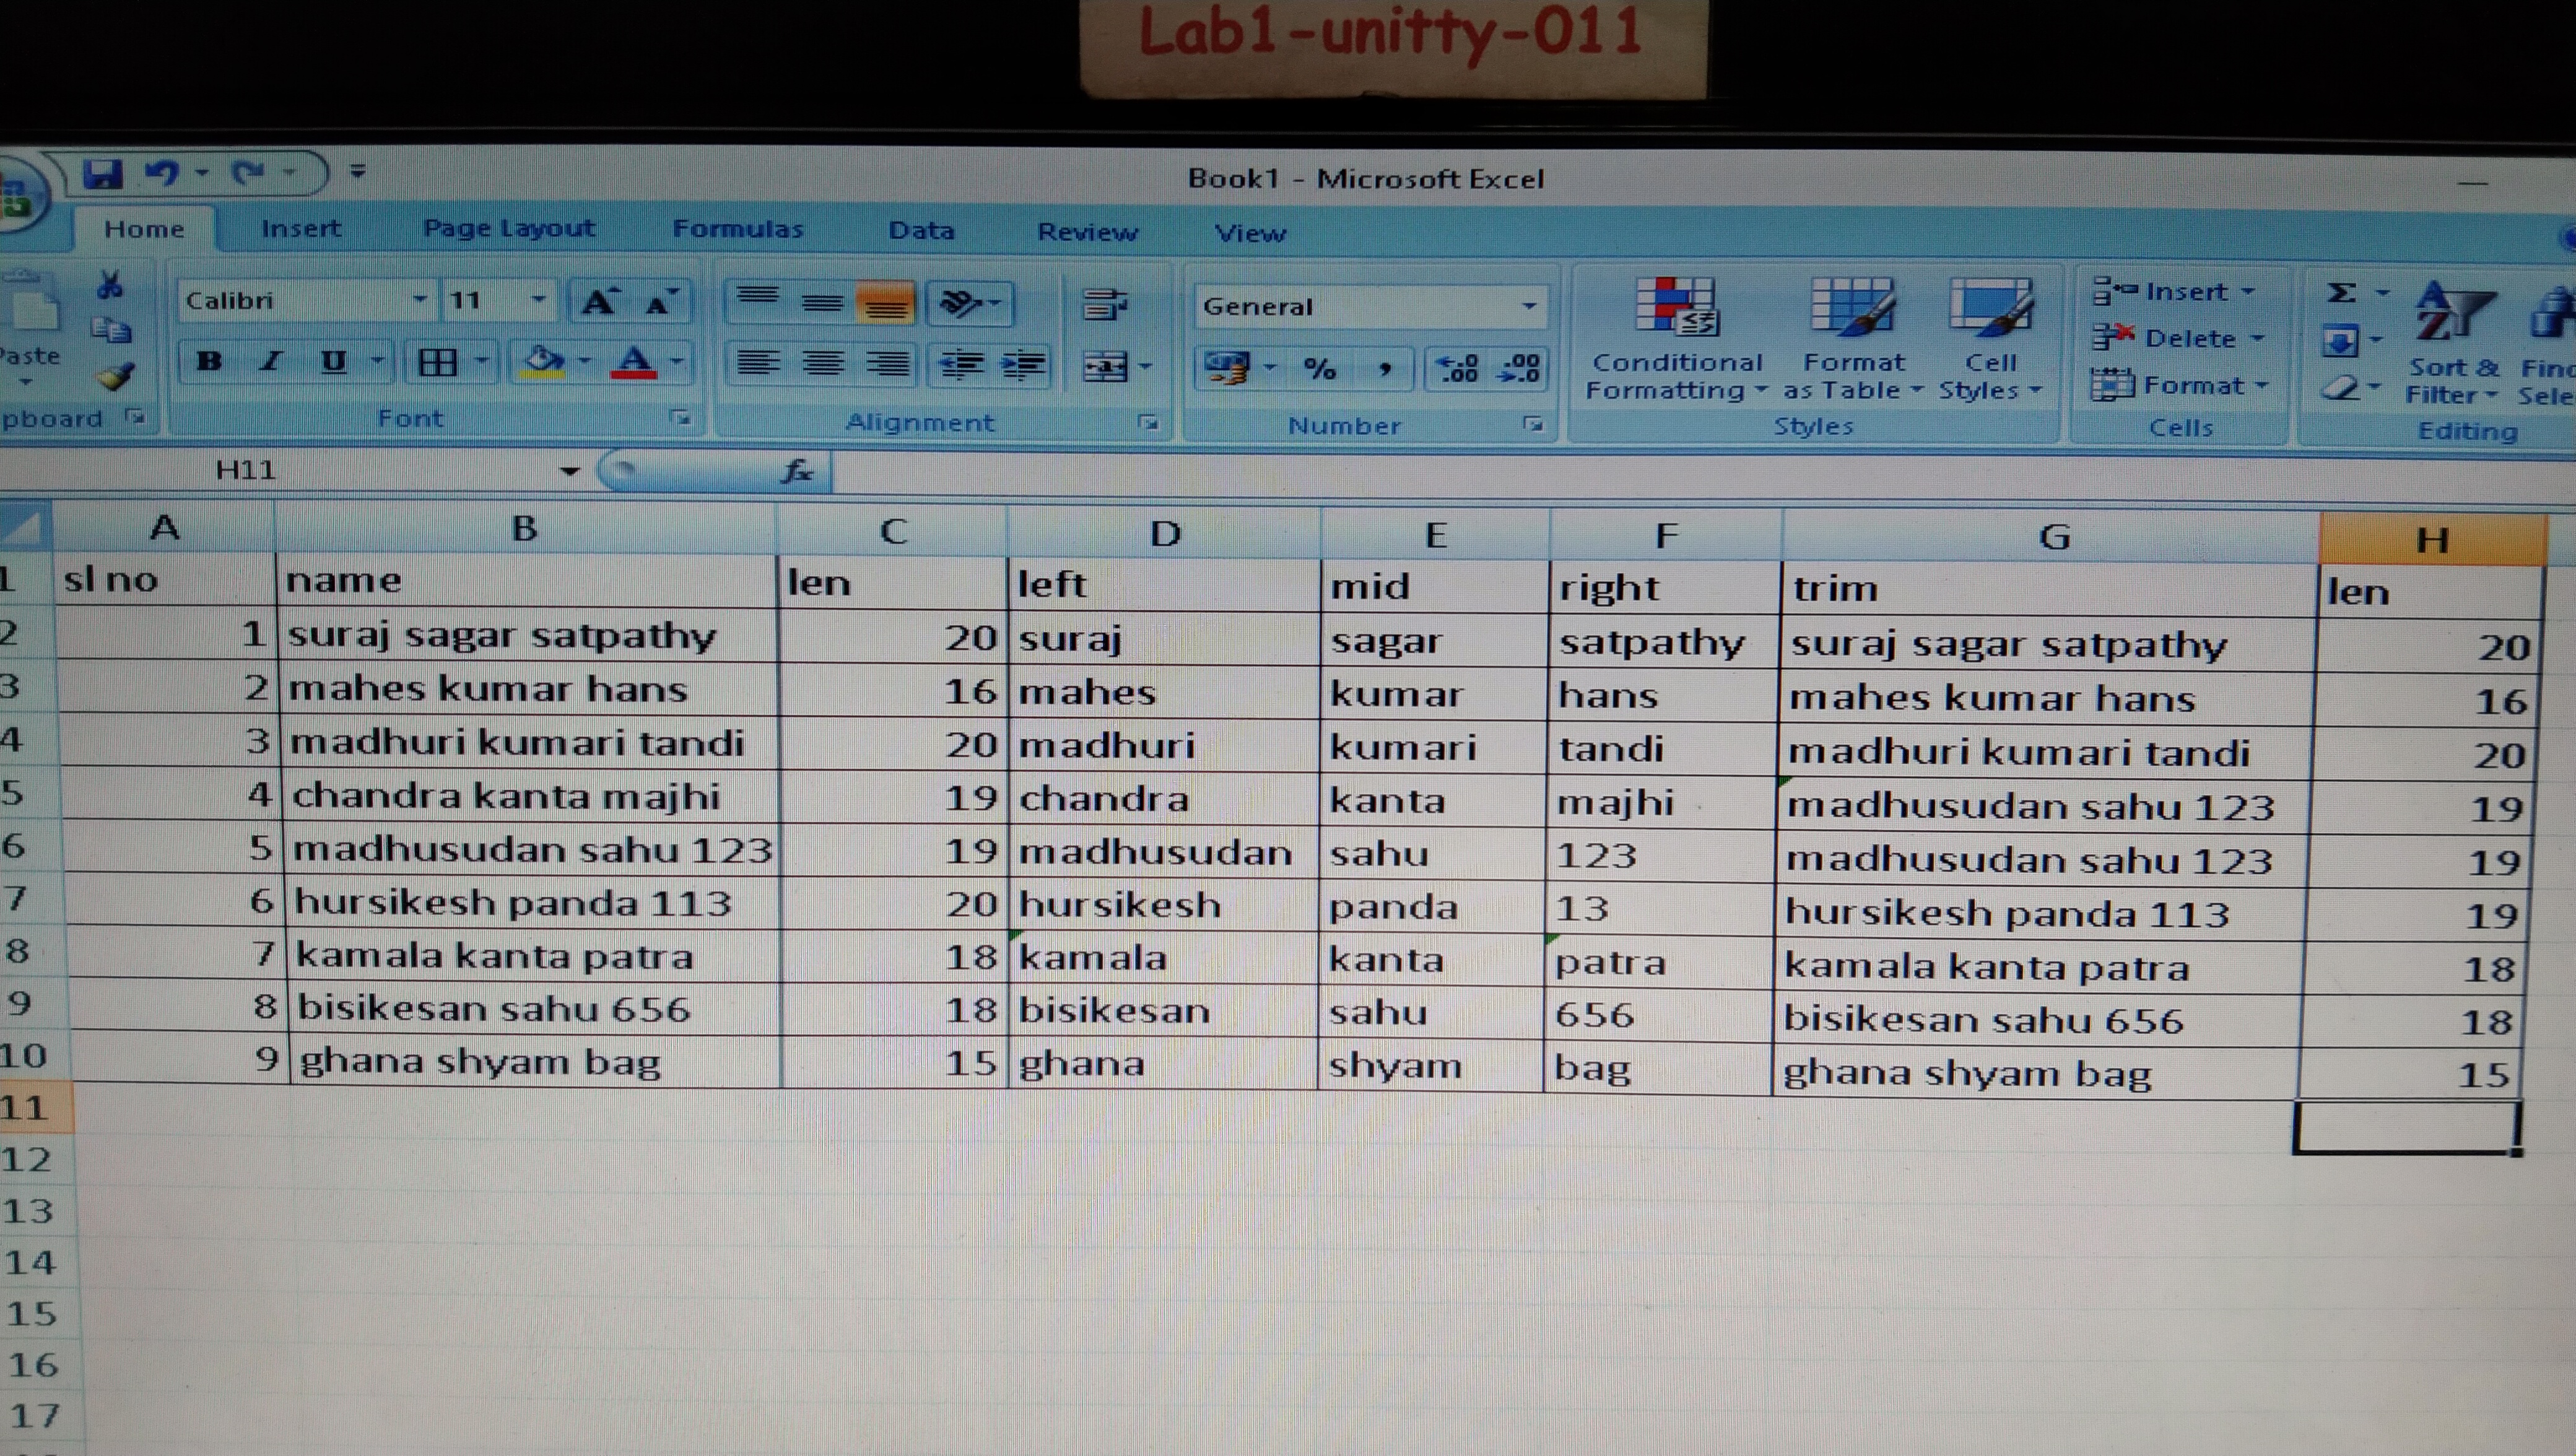Open the Calibri font name dropdown

pyautogui.click(x=419, y=300)
